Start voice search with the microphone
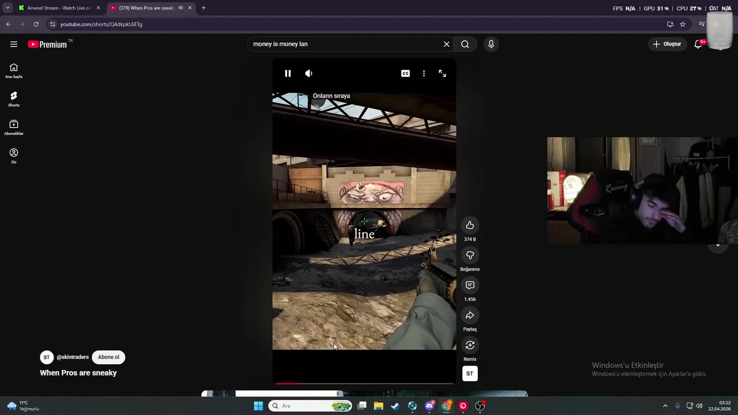The width and height of the screenshot is (738, 415). pos(491,44)
